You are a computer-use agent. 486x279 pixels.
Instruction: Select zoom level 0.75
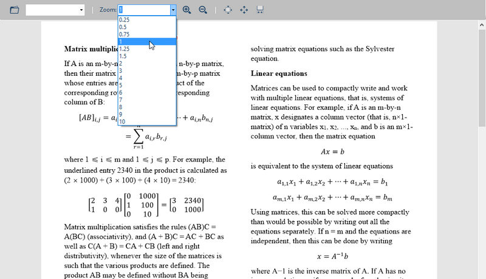[147, 35]
